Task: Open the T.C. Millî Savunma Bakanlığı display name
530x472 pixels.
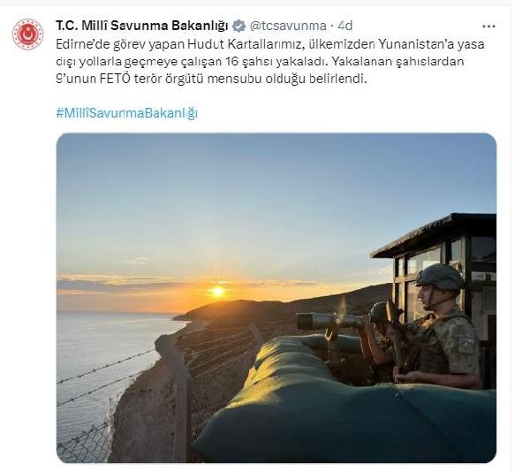Action: pyautogui.click(x=142, y=26)
